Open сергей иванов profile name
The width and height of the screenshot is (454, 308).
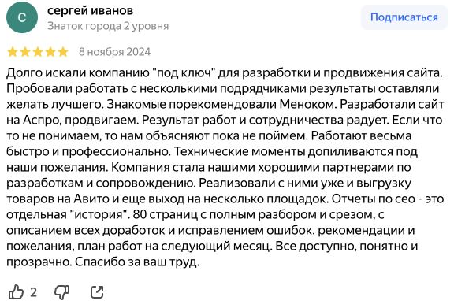[90, 10]
